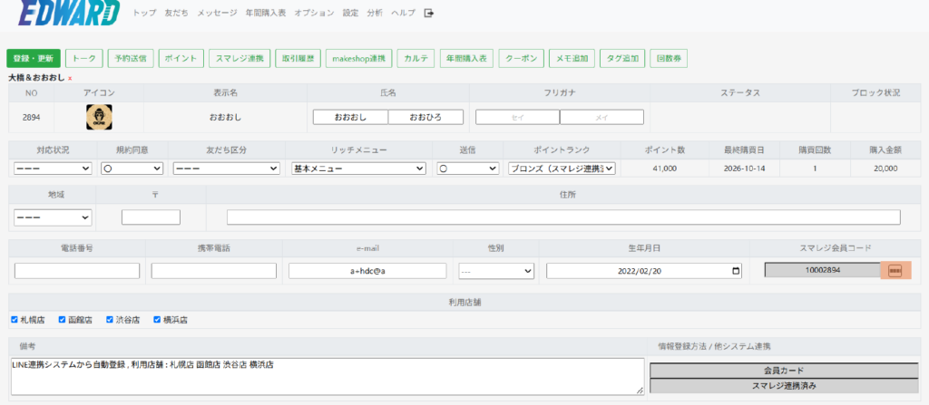929x405 pixels.
Task: Click the makeshop連携 button
Action: [359, 58]
